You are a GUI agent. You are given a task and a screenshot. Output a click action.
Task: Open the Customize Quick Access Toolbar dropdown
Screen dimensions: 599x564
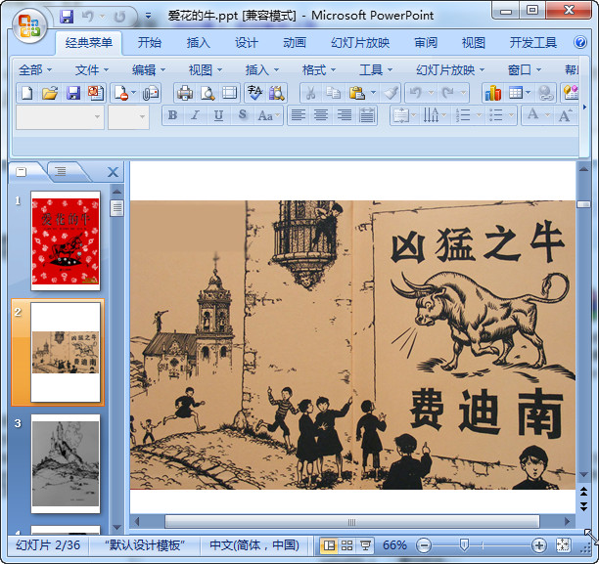point(148,16)
